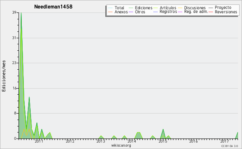242x149 pixels.
Task: Click the 2012 x-axis label
Action: (70, 141)
